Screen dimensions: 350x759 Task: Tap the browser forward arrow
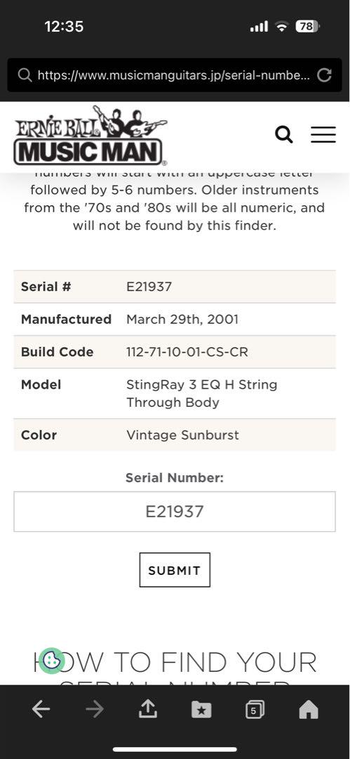(95, 710)
